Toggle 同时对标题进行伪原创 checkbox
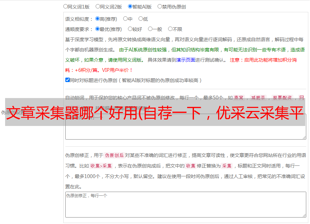 67,80
